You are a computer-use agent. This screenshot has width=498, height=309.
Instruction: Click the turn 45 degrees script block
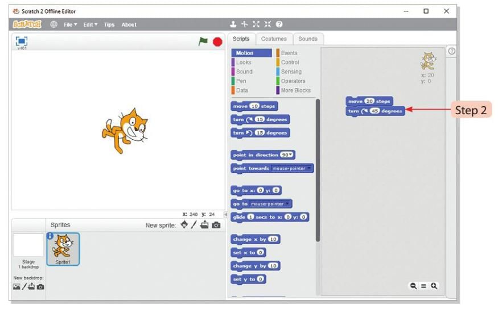[x=375, y=111]
